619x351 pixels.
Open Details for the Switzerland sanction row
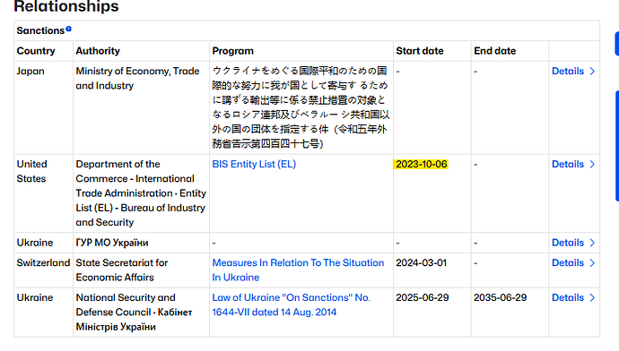[573, 262]
